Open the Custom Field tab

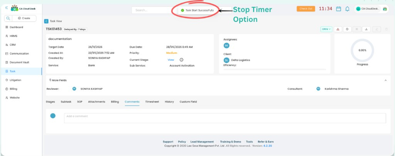188,102
